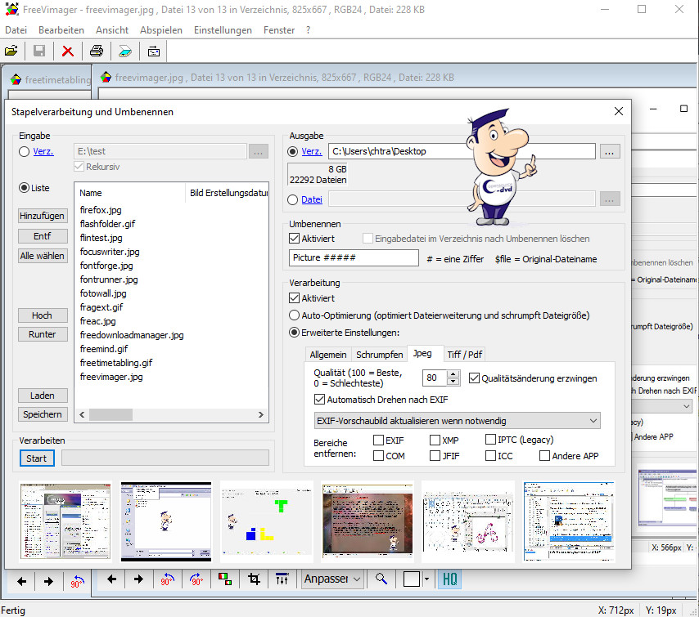Click the red X delete icon

pos(68,51)
